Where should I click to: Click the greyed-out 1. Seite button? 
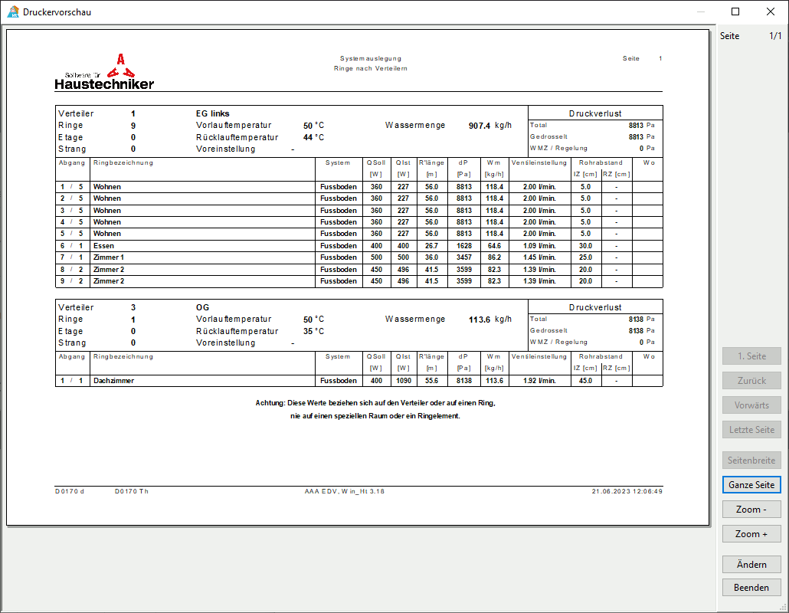pyautogui.click(x=751, y=356)
